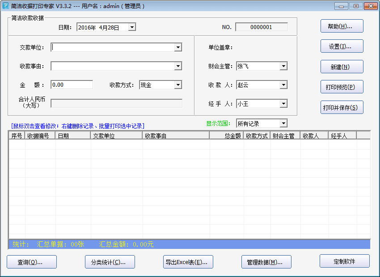Expand the 收款人 dropdown showing 赵云

283,85
